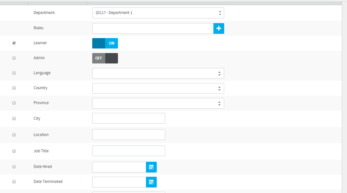
Task: Focus the Roles input field
Action: (x=153, y=29)
